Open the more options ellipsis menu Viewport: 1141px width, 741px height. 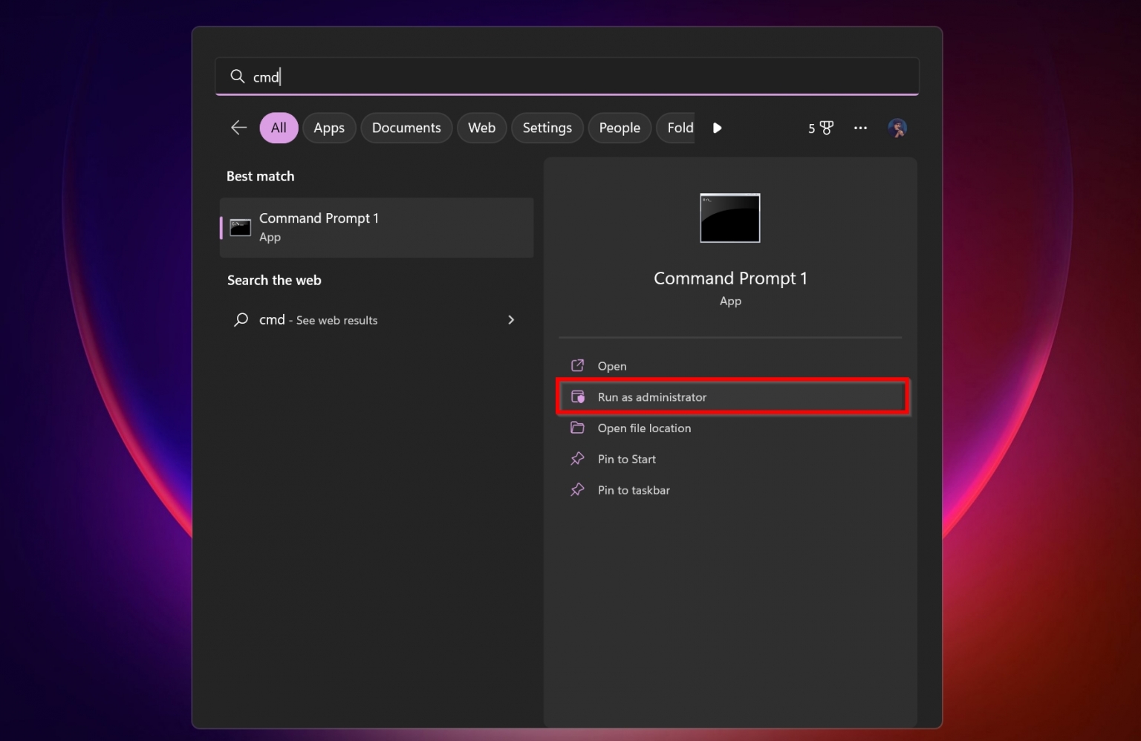coord(860,128)
